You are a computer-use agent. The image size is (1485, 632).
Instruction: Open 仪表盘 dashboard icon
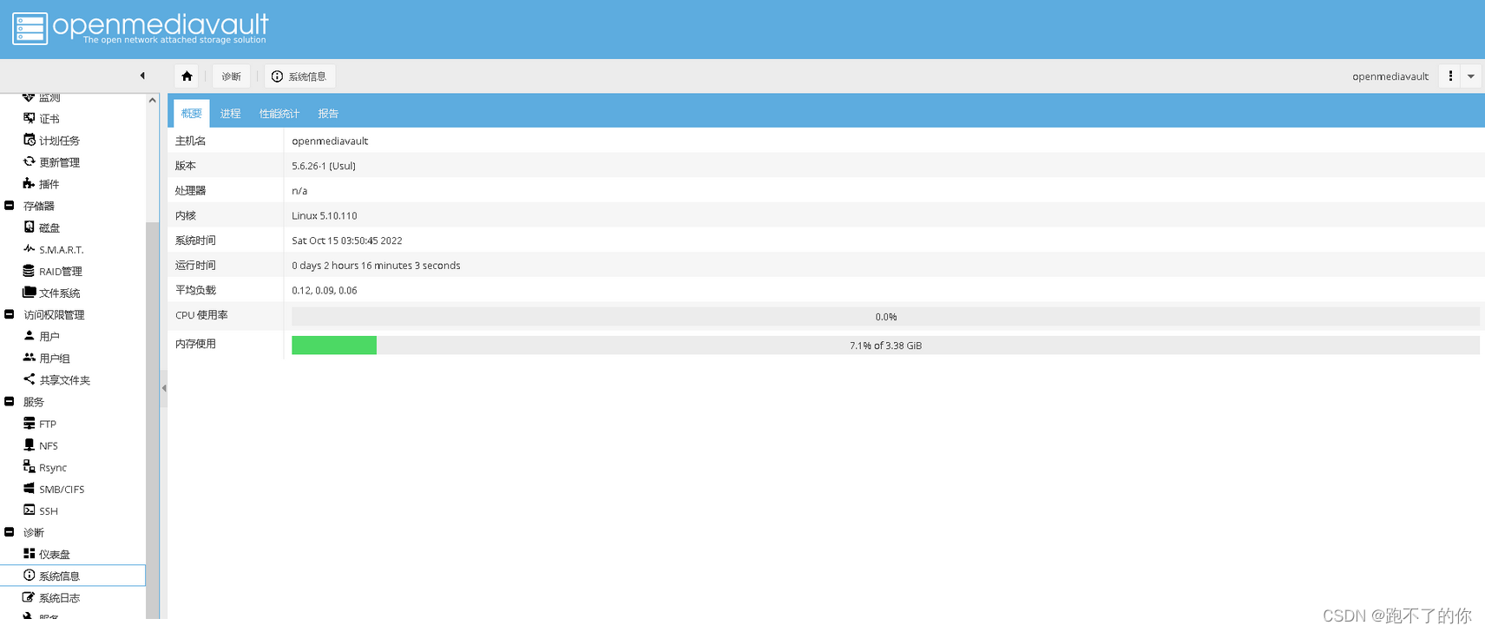tap(29, 554)
